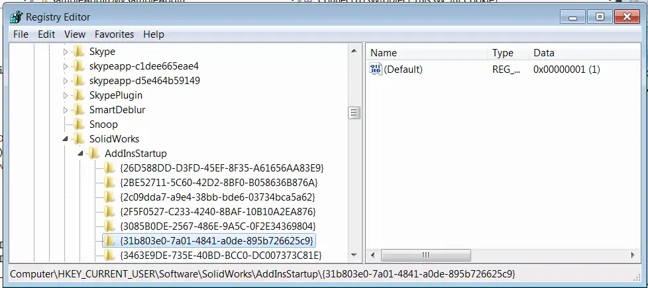The image size is (648, 288).
Task: Click folder icon of {31b803e0-7a01-4841...} key
Action: (x=109, y=240)
